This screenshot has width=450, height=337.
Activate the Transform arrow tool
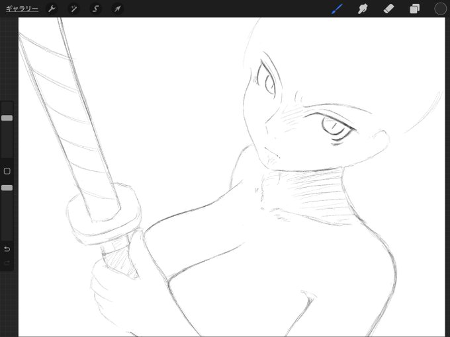[117, 9]
